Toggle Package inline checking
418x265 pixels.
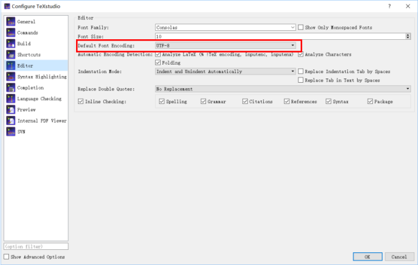(370, 101)
